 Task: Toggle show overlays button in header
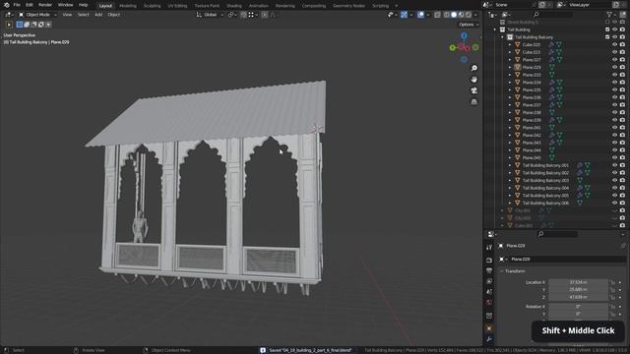point(420,15)
